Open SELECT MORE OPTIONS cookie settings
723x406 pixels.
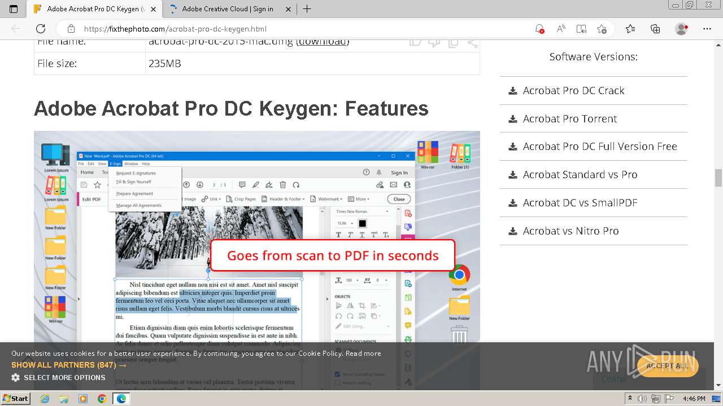point(58,377)
